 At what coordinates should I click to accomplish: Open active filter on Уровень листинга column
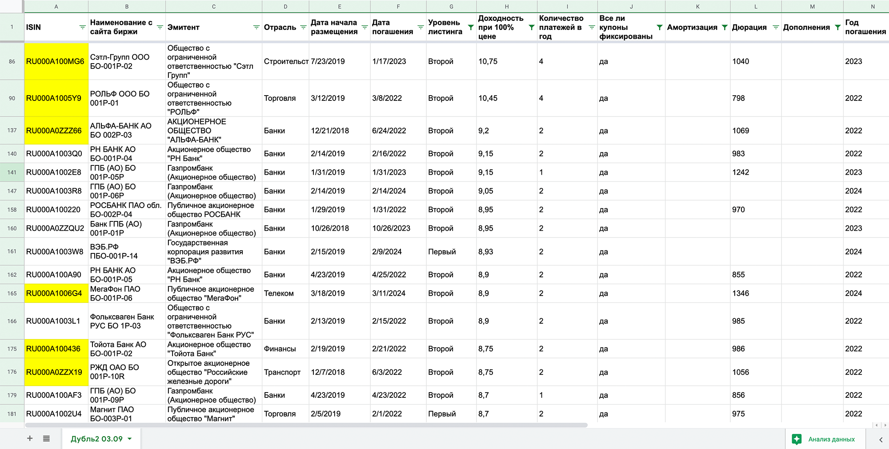click(471, 27)
